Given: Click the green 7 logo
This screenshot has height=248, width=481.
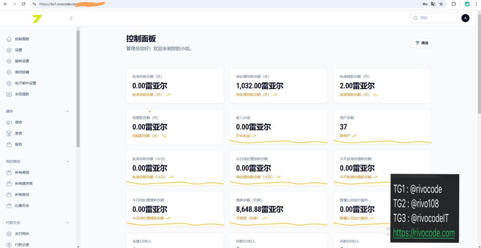Looking at the screenshot, I should (37, 19).
